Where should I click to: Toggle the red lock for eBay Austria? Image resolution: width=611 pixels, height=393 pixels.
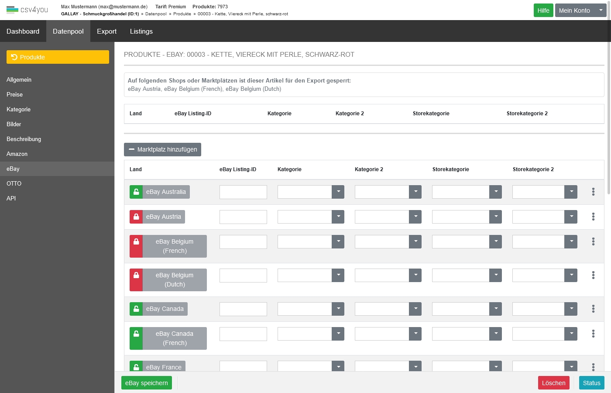coord(136,217)
